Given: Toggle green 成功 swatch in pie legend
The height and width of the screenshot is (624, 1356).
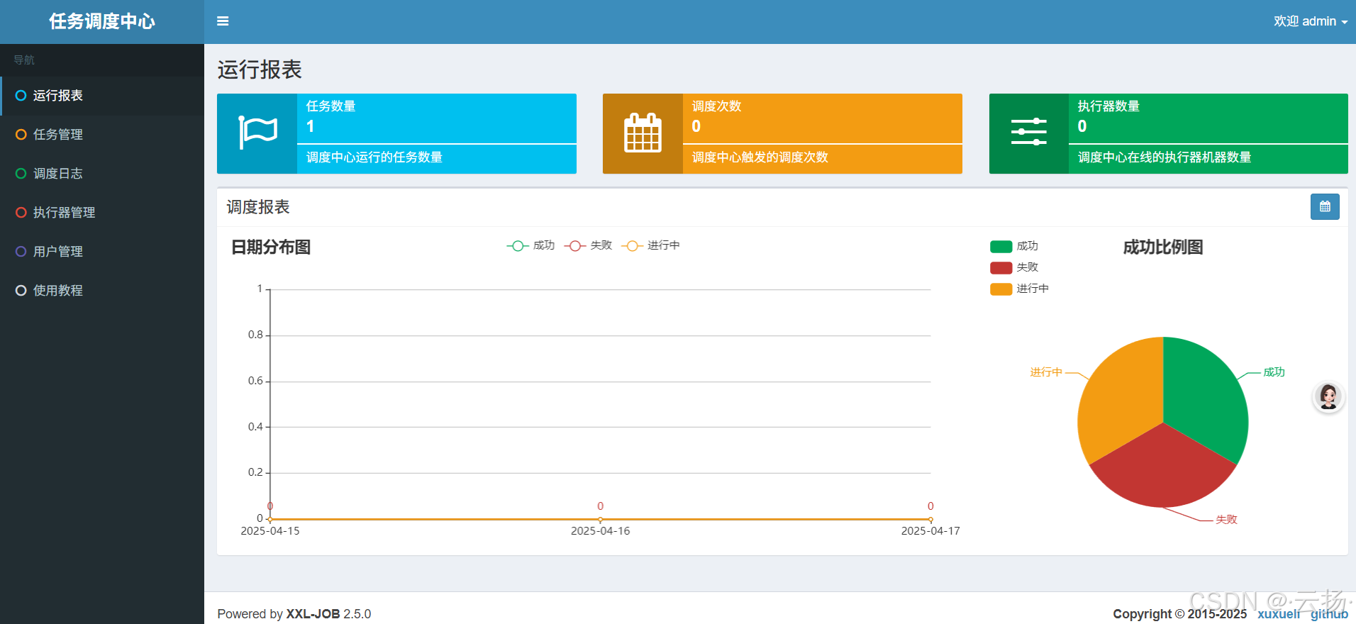Looking at the screenshot, I should click(1001, 247).
